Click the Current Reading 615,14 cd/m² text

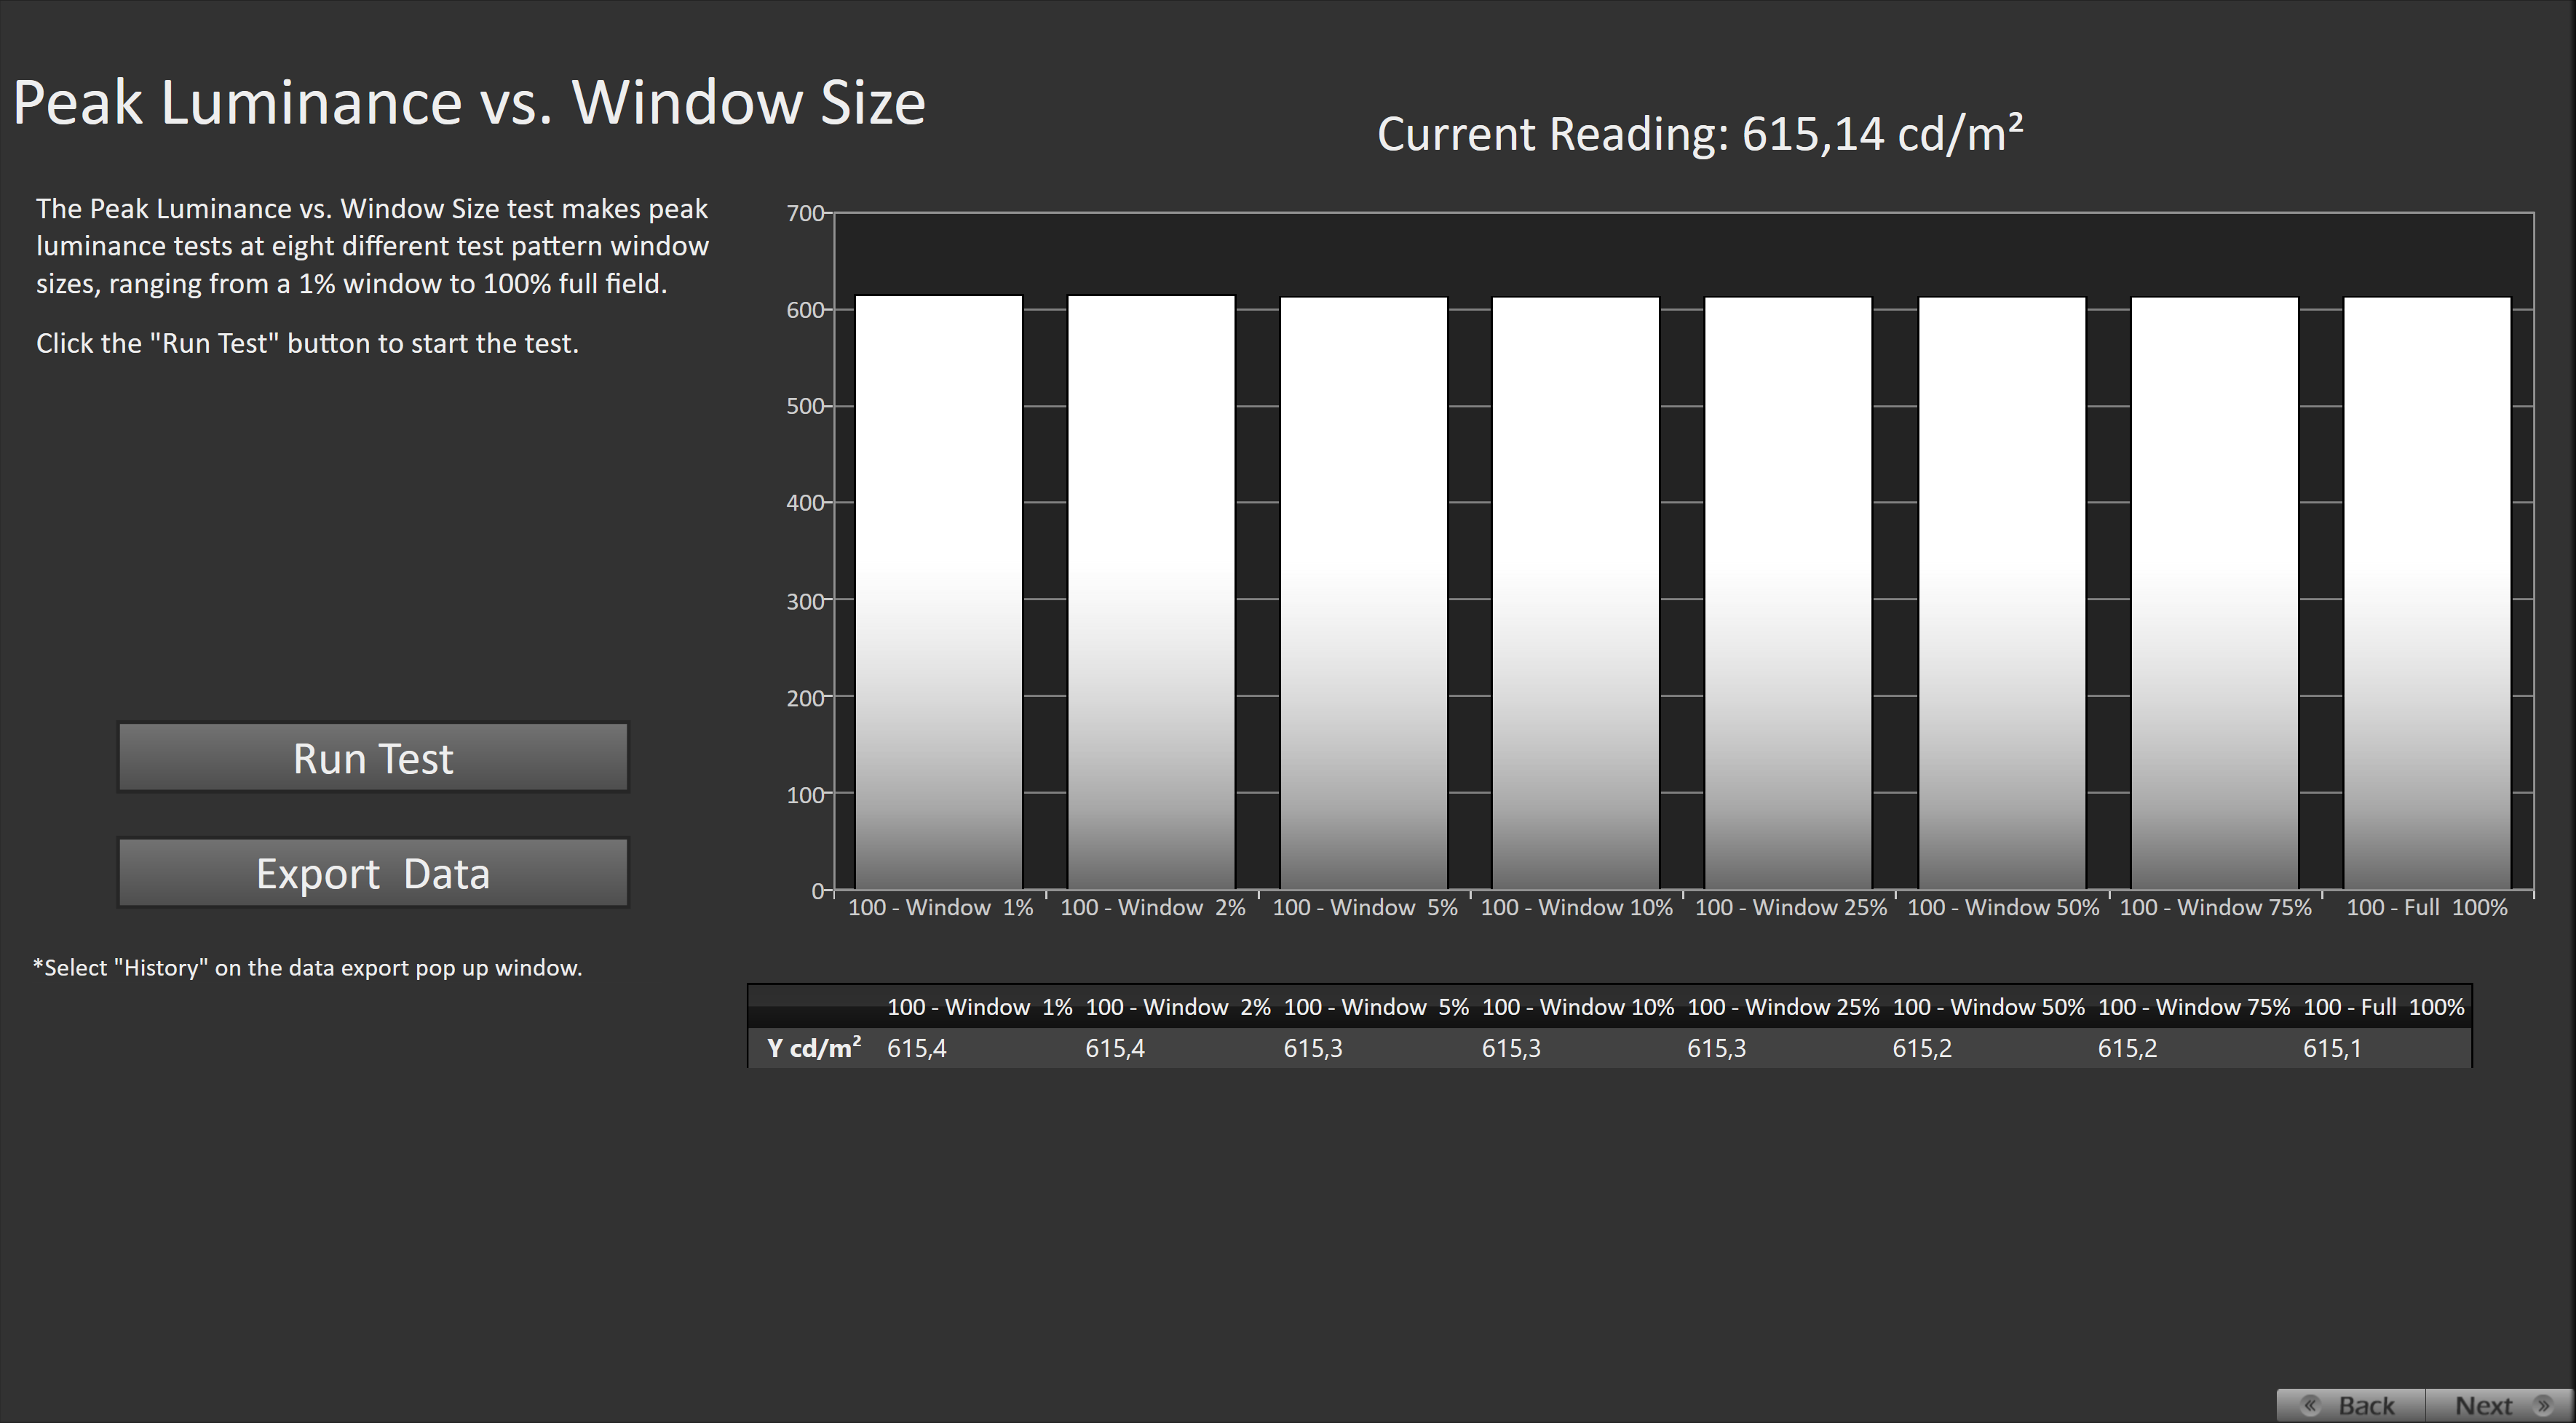(1700, 134)
